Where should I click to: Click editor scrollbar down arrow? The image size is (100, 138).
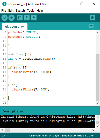[97, 103]
